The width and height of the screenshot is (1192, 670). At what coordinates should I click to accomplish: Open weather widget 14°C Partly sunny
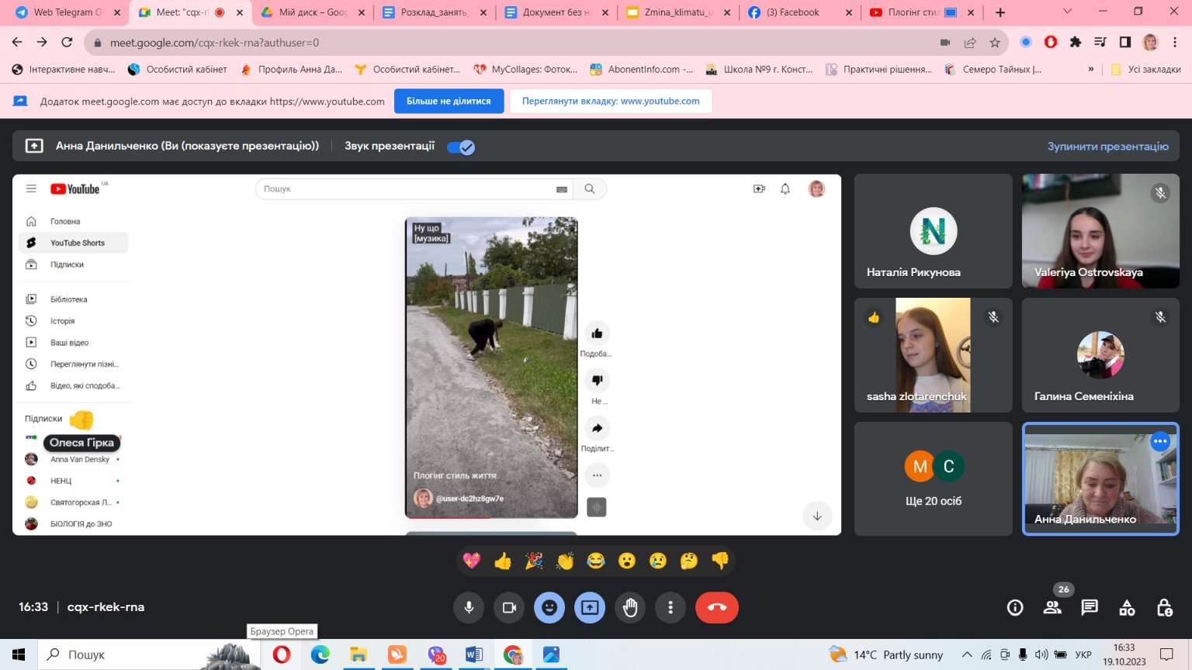pos(885,654)
